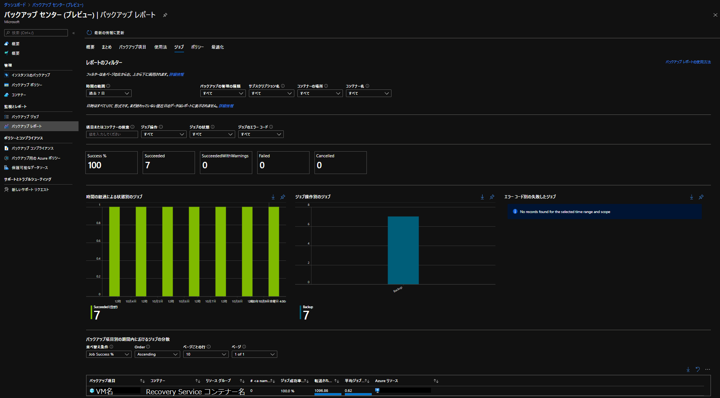
Task: Refresh icon next to 最新の情報に更新
Action: 89,33
